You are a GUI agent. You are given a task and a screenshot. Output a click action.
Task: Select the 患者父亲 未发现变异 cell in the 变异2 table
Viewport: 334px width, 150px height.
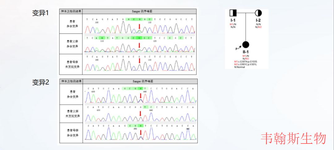71,114
